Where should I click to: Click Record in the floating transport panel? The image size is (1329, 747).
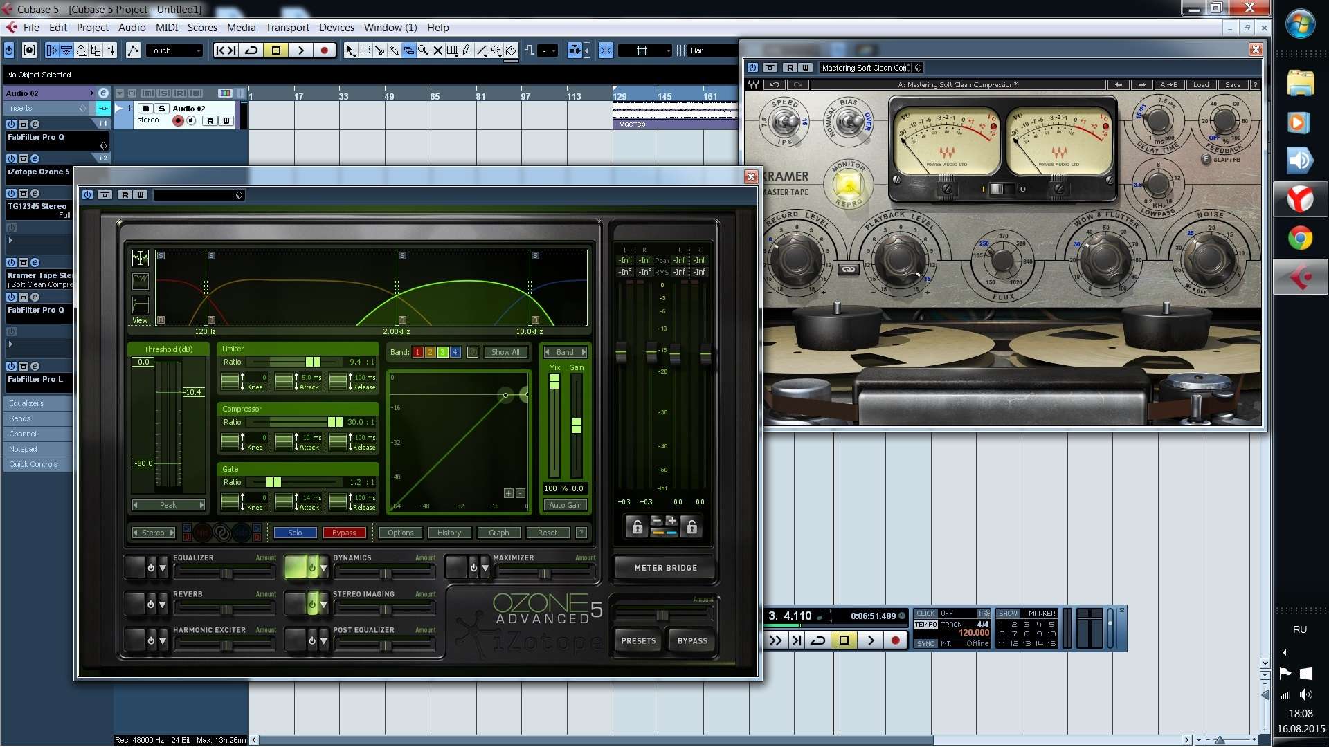coord(895,640)
